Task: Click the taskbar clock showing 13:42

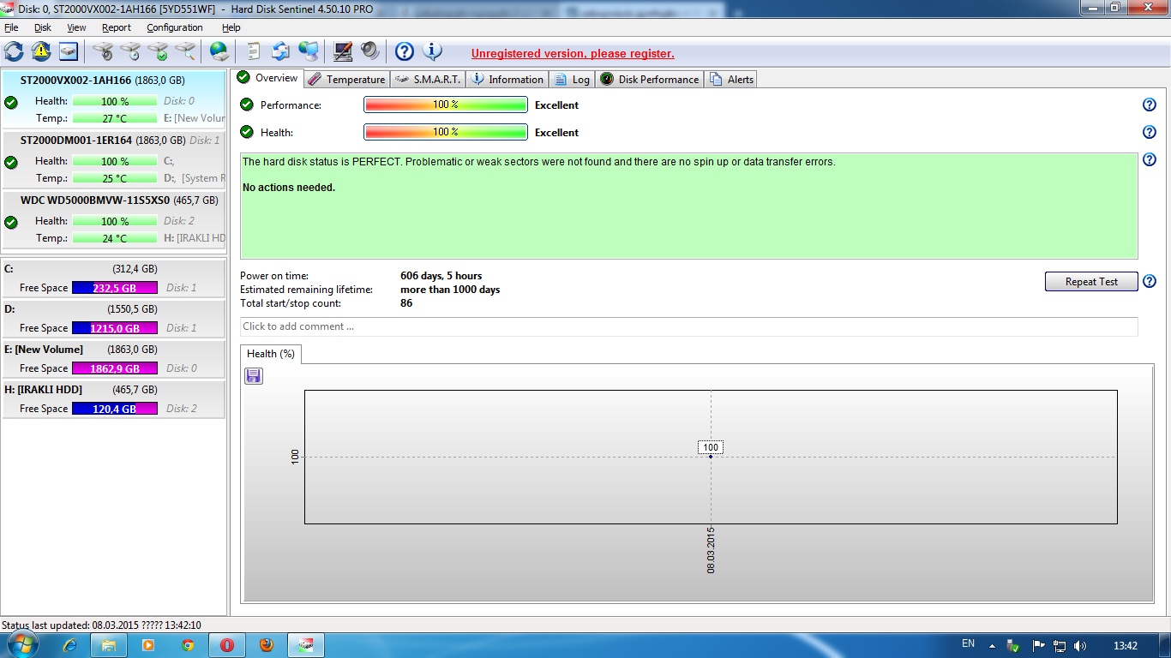Action: (1125, 645)
